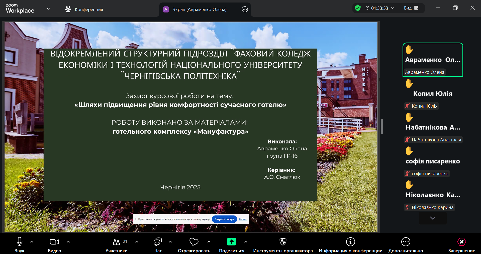Open Инструменты организатора shield icon
481x254 pixels.
pos(283,242)
